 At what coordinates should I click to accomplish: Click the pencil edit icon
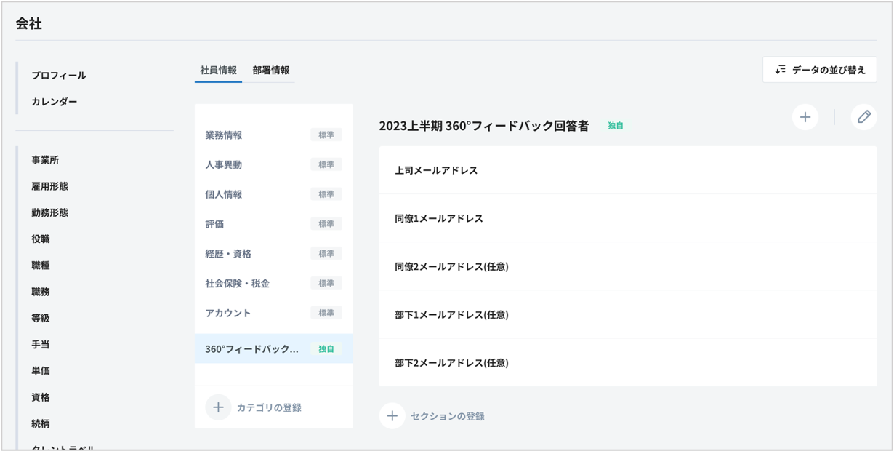click(x=863, y=117)
